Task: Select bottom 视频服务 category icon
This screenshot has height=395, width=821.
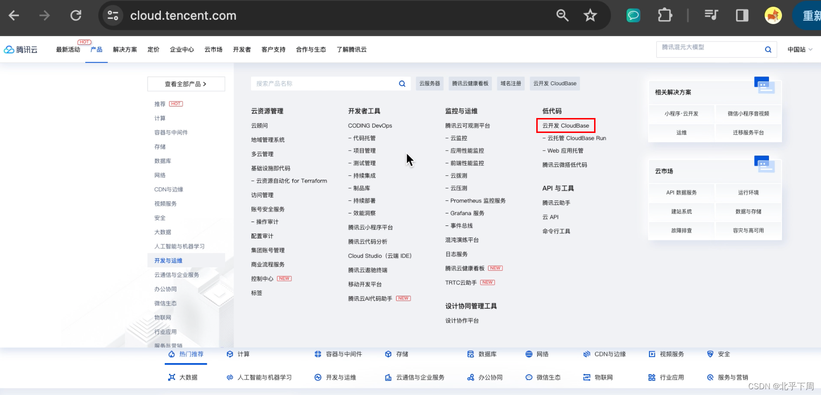Action: tap(652, 354)
